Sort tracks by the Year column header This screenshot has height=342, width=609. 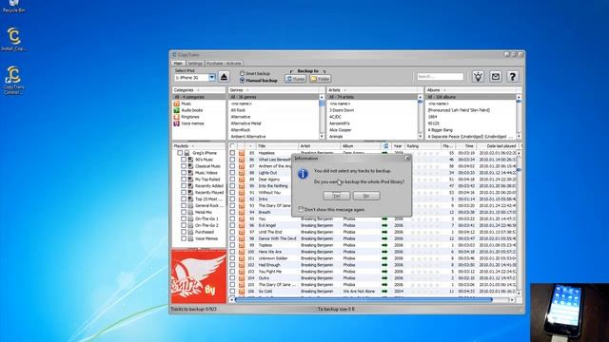pyautogui.click(x=398, y=146)
